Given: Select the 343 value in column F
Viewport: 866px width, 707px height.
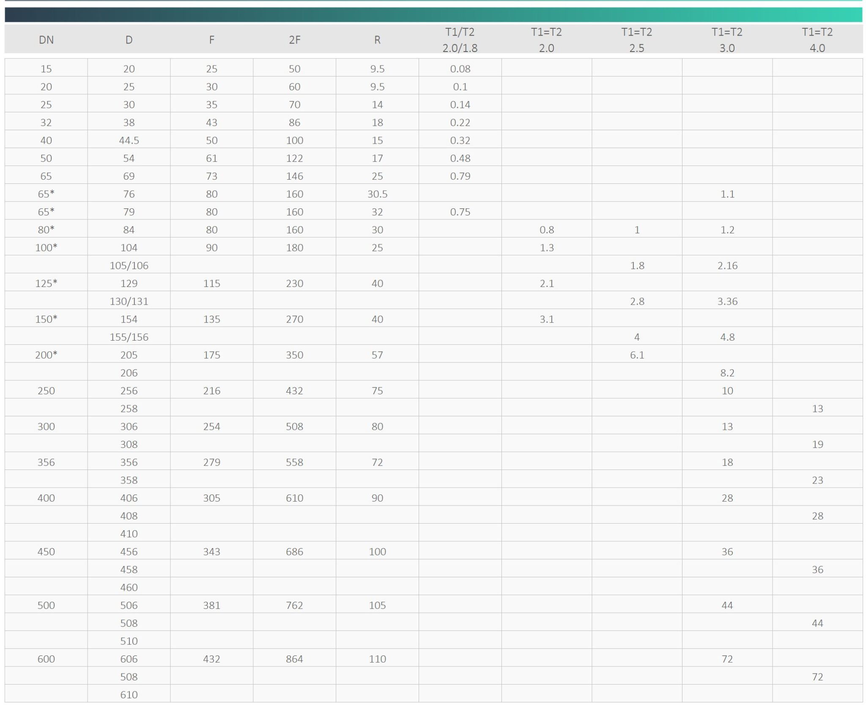Looking at the screenshot, I should (x=211, y=551).
